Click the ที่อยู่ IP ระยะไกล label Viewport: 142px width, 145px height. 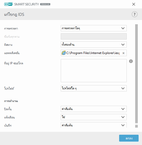[x=14, y=63]
